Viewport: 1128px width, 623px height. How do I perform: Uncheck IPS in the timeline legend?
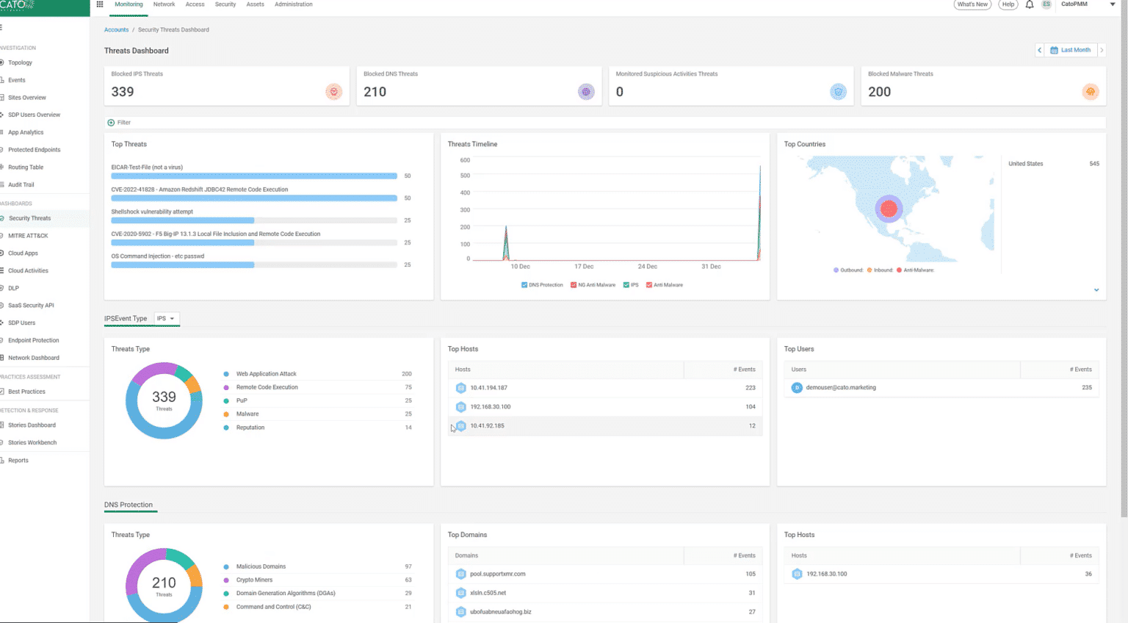tap(625, 285)
